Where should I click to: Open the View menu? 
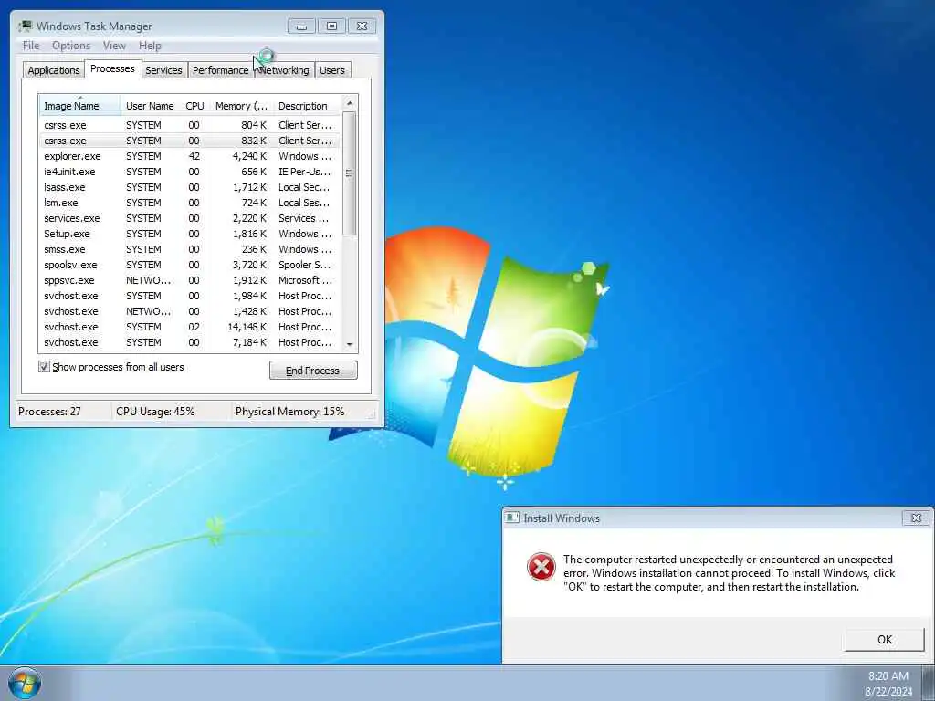pos(114,46)
